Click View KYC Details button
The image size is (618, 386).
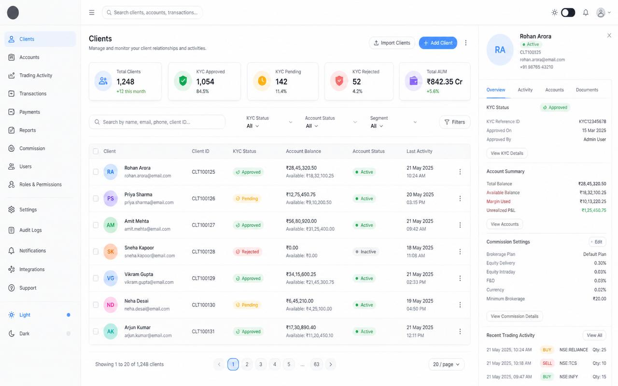[507, 153]
